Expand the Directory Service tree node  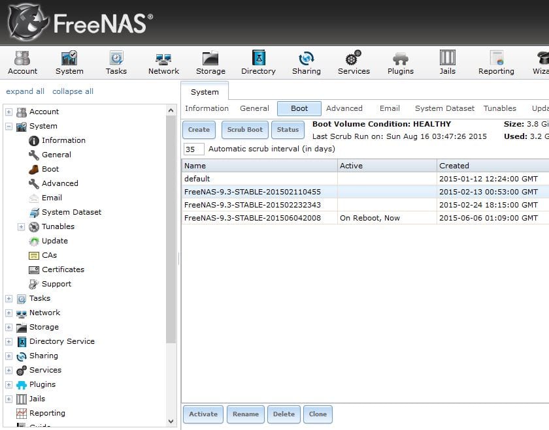pyautogui.click(x=8, y=341)
